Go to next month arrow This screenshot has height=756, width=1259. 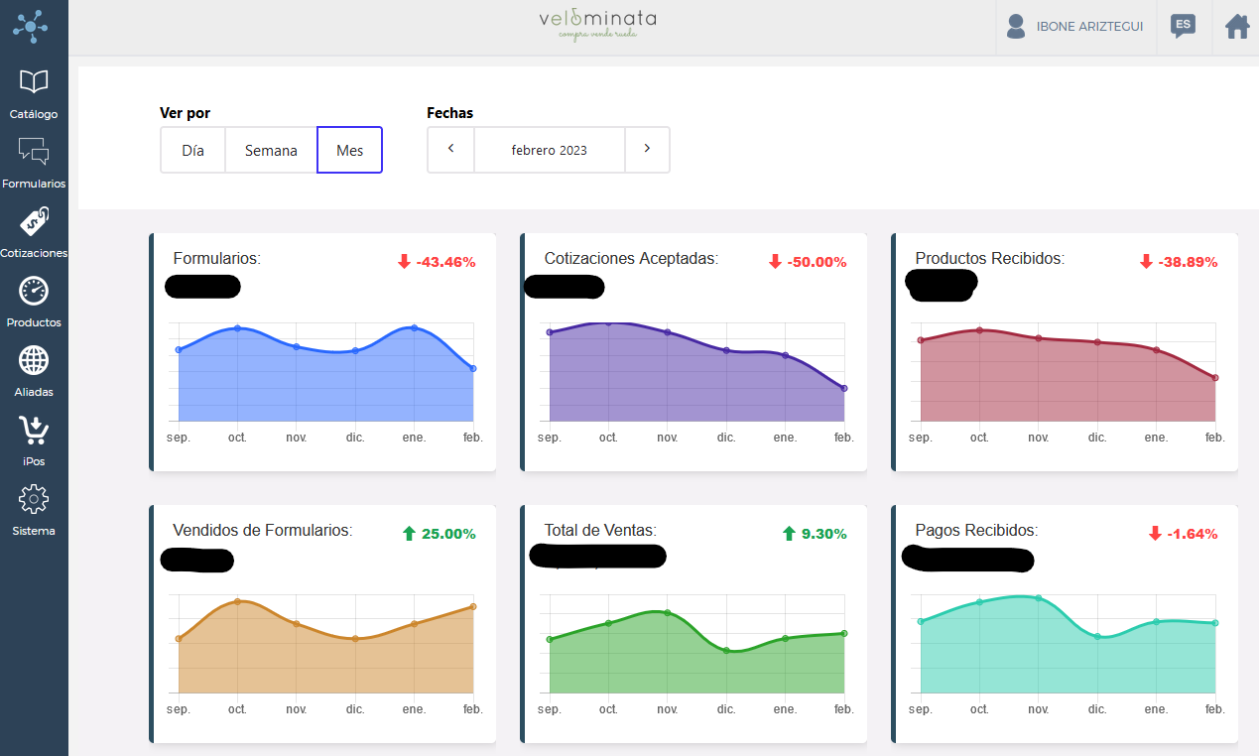pyautogui.click(x=647, y=150)
